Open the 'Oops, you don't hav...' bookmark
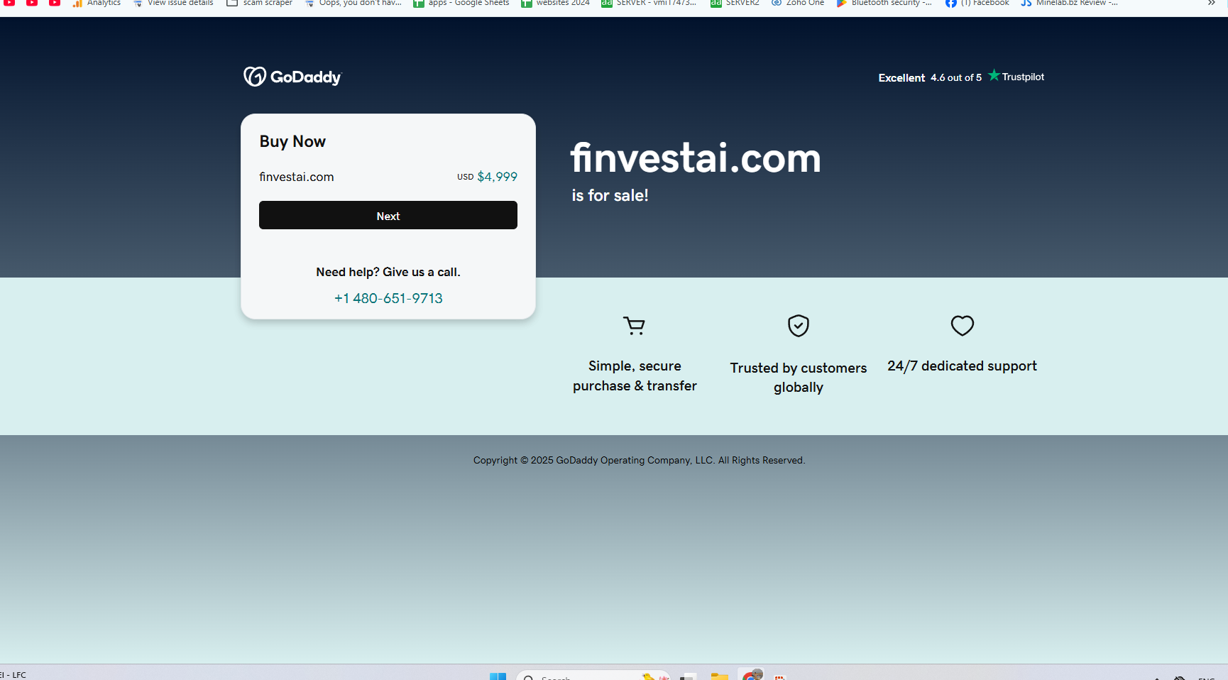 (353, 4)
